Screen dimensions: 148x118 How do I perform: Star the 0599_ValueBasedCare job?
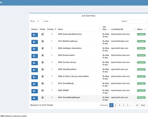43,69
